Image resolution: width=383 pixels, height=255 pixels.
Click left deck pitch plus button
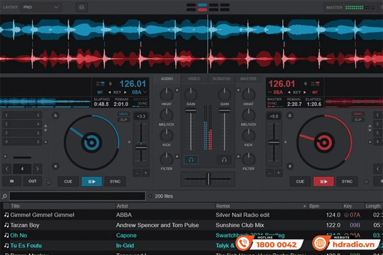pos(146,173)
